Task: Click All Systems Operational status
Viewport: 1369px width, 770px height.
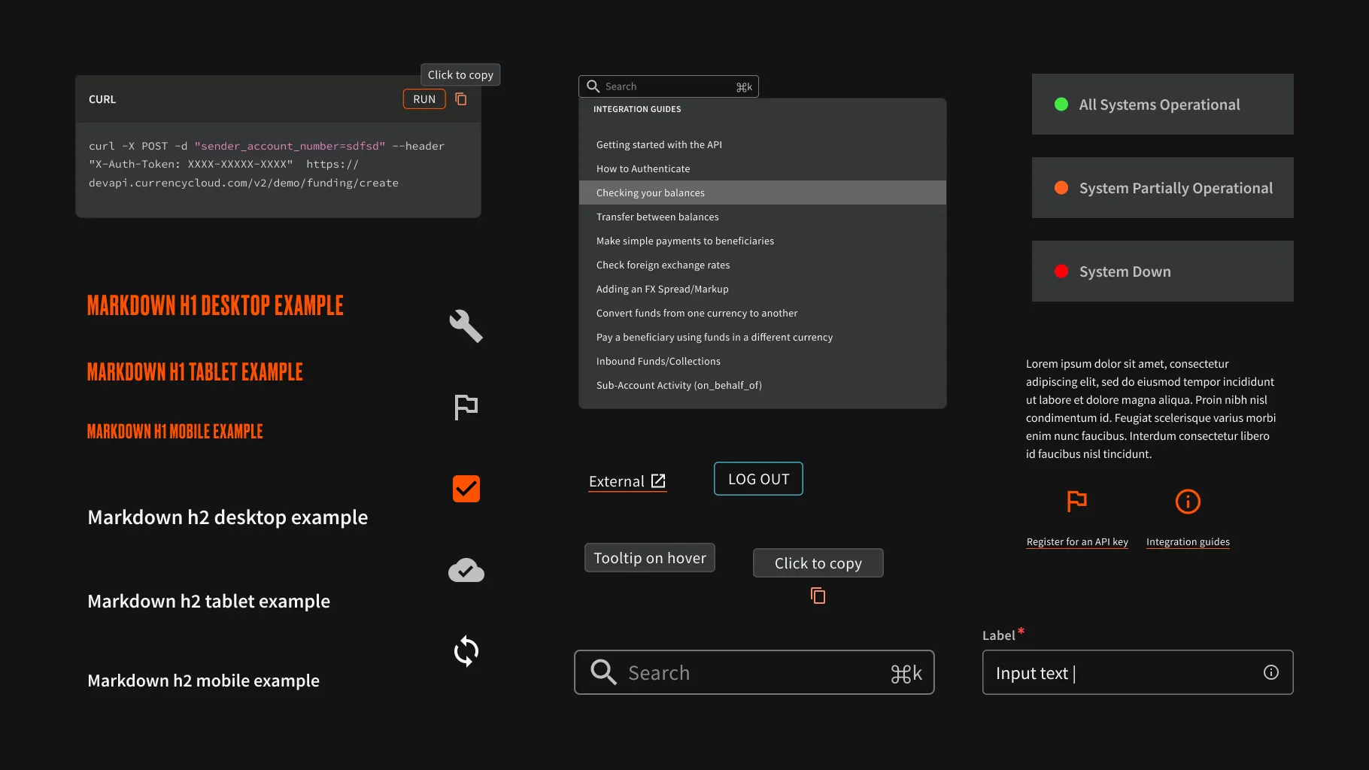Action: (1163, 104)
